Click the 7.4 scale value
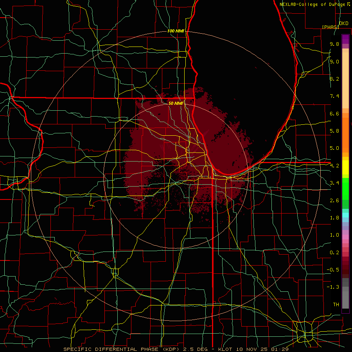The image size is (352, 352). (x=334, y=96)
